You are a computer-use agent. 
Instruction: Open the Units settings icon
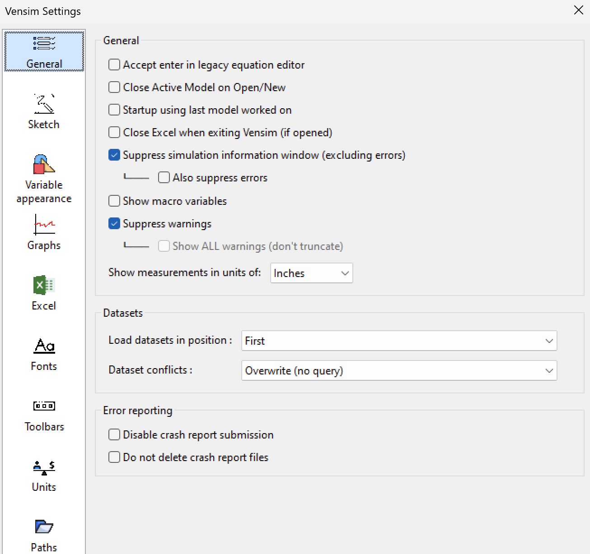[x=44, y=467]
